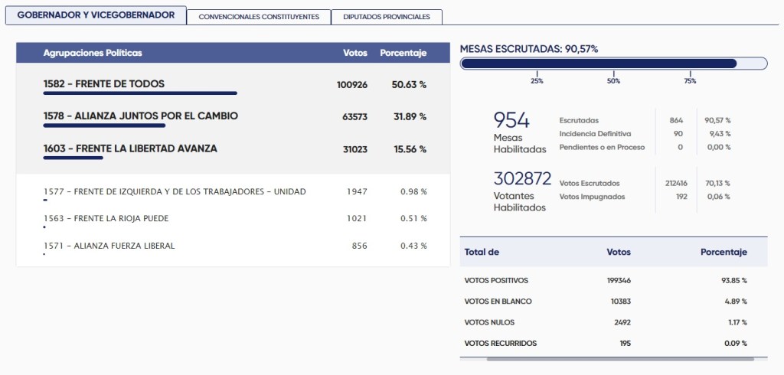The image size is (784, 375).
Task: Click the Votos Impugnados label
Action: click(x=592, y=197)
